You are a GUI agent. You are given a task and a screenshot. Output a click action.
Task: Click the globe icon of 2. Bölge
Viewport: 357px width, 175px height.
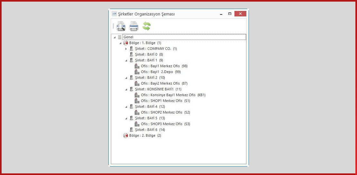click(x=125, y=135)
